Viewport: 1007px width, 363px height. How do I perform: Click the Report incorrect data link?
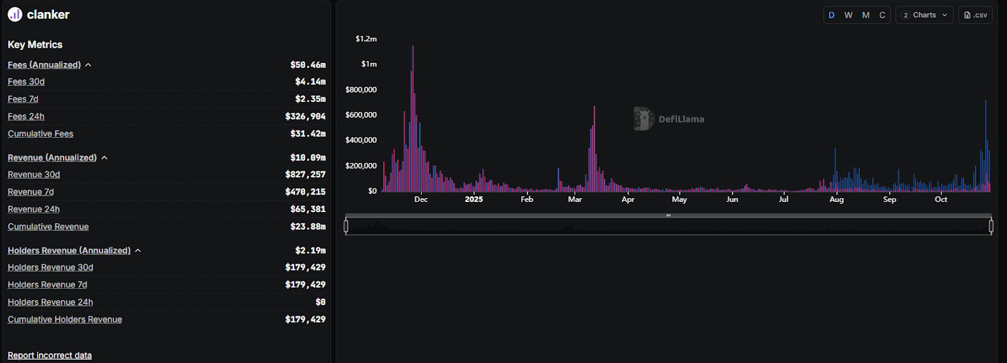point(50,355)
